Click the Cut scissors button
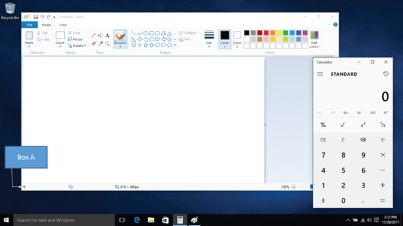 (42, 33)
